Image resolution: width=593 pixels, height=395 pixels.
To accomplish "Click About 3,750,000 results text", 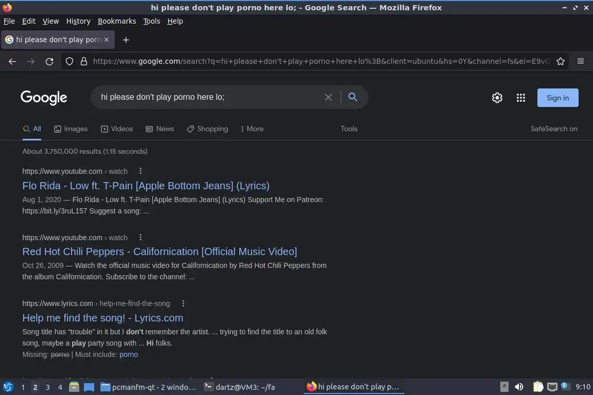I will tap(85, 152).
